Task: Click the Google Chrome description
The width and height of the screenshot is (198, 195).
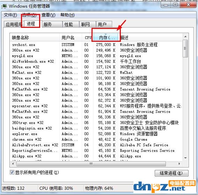Action: (x=133, y=139)
